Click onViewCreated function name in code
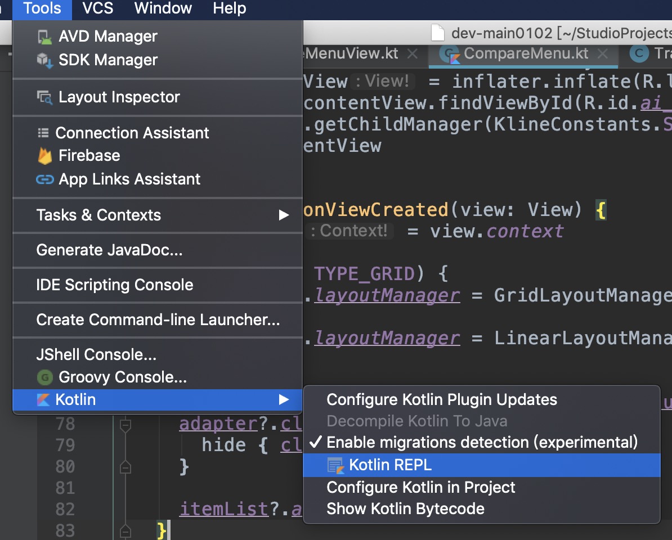This screenshot has width=672, height=540. (x=375, y=210)
